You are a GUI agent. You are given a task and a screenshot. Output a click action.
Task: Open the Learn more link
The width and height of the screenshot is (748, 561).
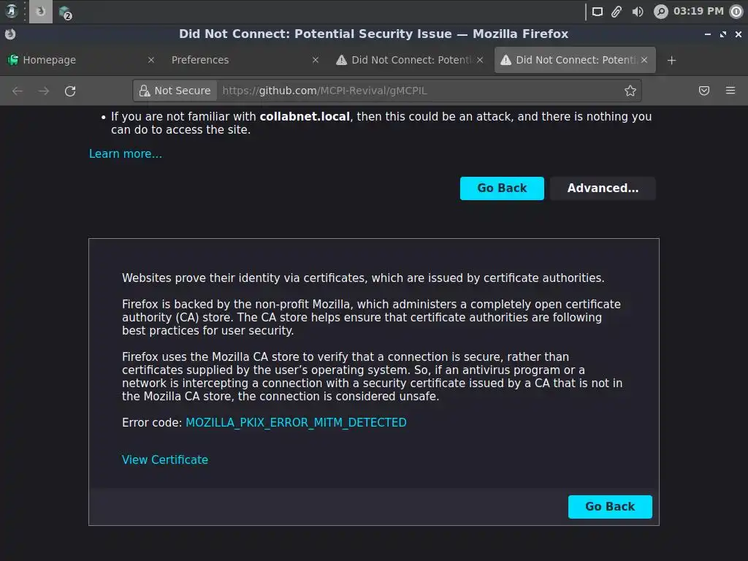(126, 153)
